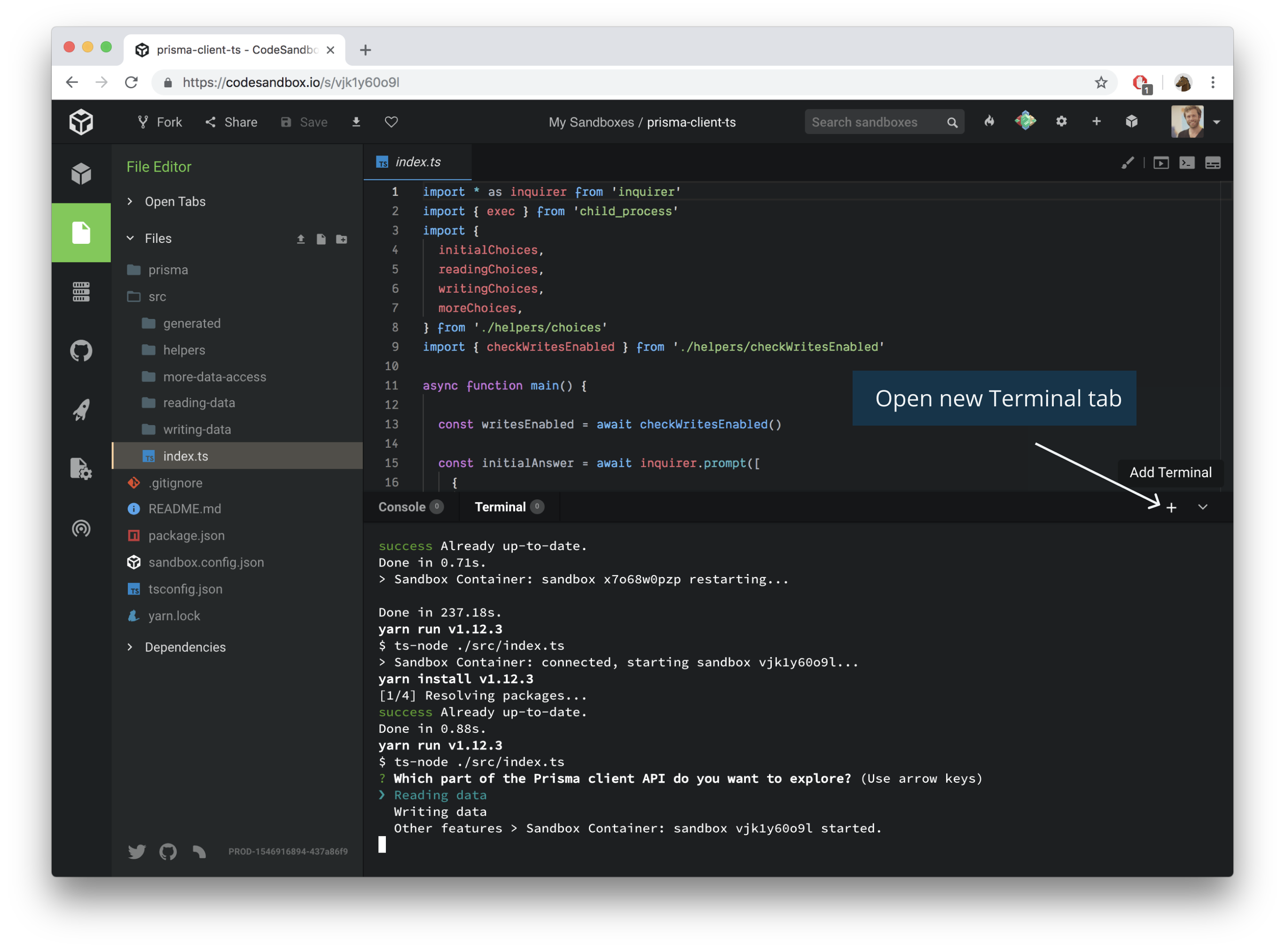Open Deployment rocket sidebar icon

[x=81, y=410]
